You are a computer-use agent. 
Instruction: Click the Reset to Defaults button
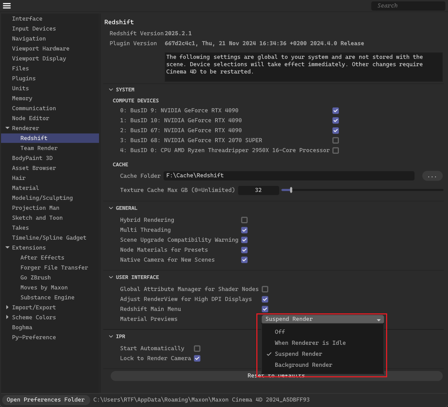pyautogui.click(x=276, y=376)
